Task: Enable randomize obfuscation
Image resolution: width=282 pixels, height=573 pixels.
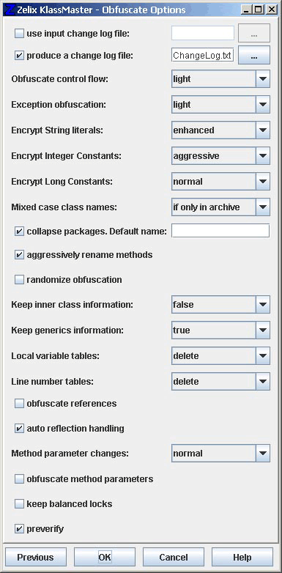Action: click(19, 280)
